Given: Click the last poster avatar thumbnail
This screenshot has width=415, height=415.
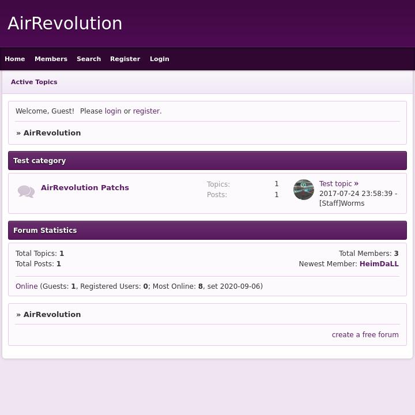Looking at the screenshot, I should pos(304,190).
